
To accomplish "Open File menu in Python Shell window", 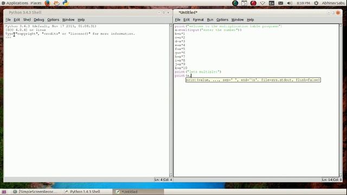I will coord(8,19).
